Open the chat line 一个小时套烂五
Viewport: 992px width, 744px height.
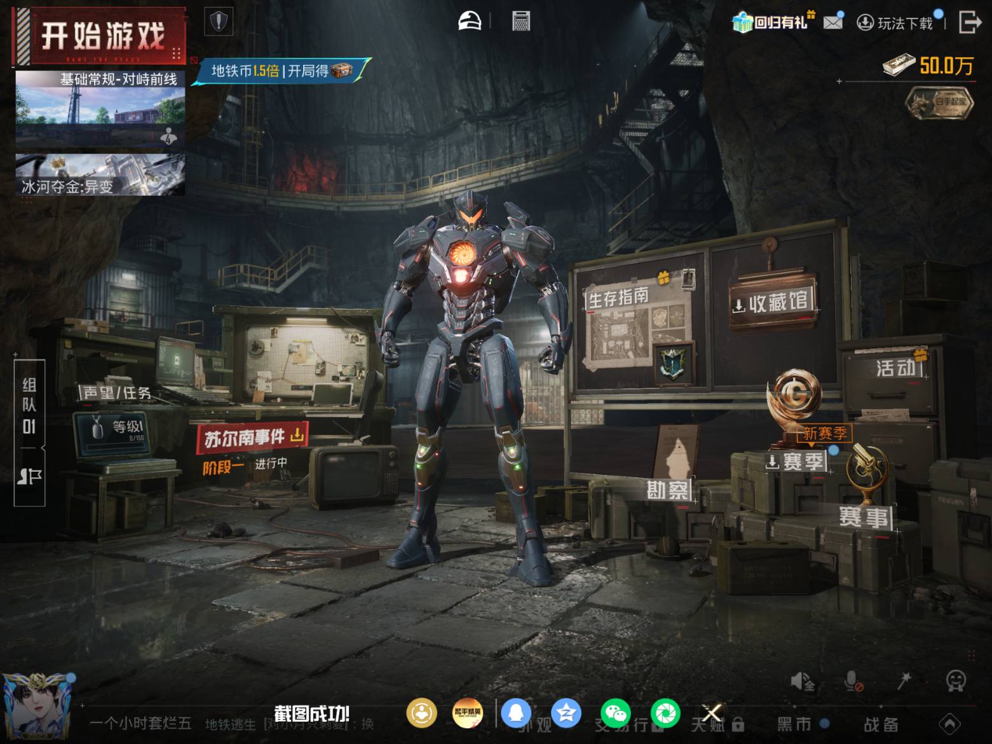coord(140,724)
